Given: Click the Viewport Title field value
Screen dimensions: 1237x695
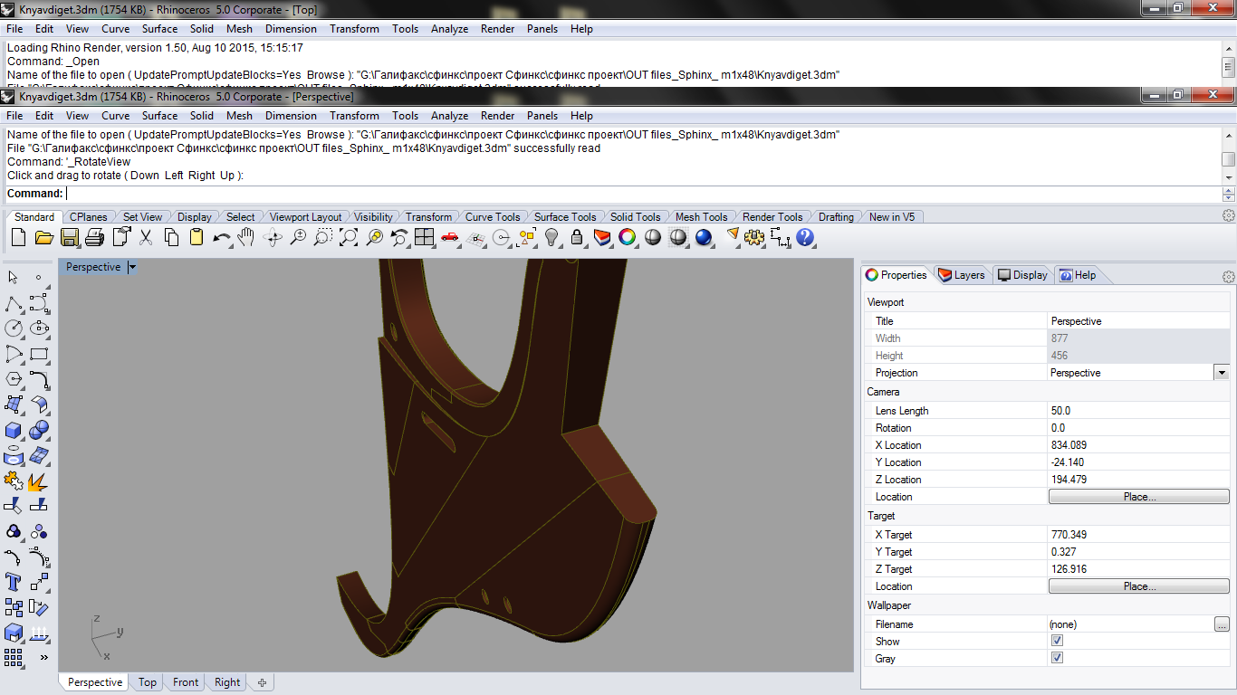Looking at the screenshot, I should (x=1138, y=321).
